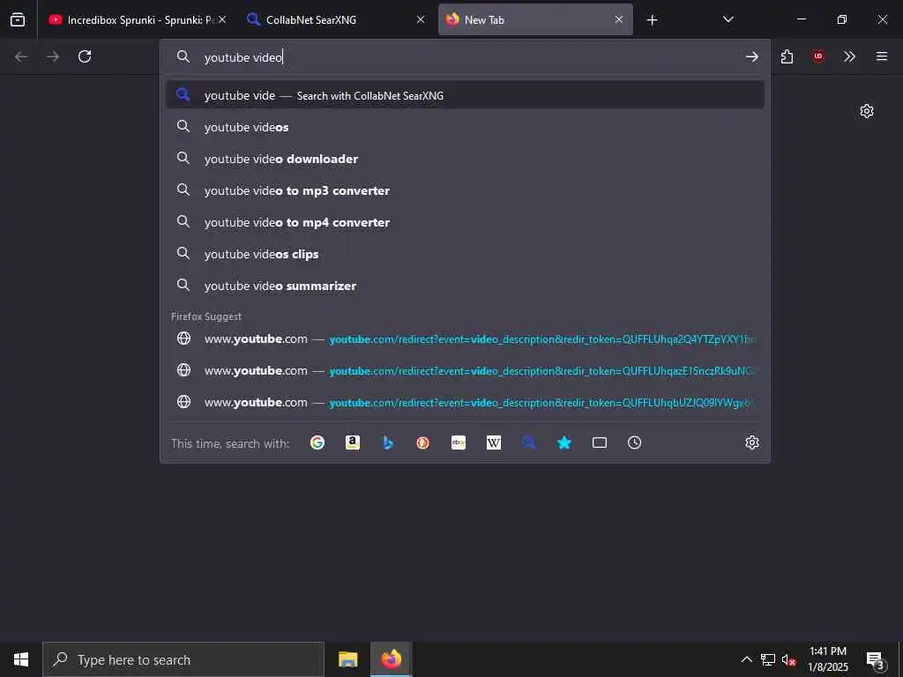
Task: Select 'youtube video summarizer' suggestion
Action: [x=465, y=285]
